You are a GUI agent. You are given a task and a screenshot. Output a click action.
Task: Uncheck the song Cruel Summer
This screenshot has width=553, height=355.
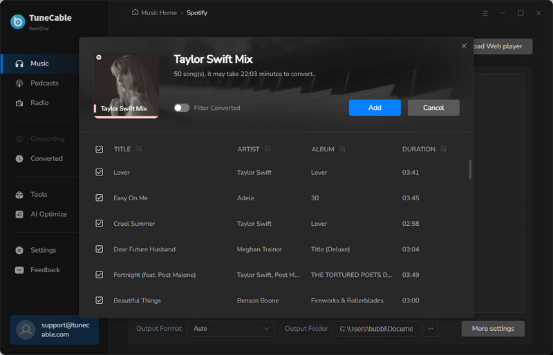(x=100, y=224)
